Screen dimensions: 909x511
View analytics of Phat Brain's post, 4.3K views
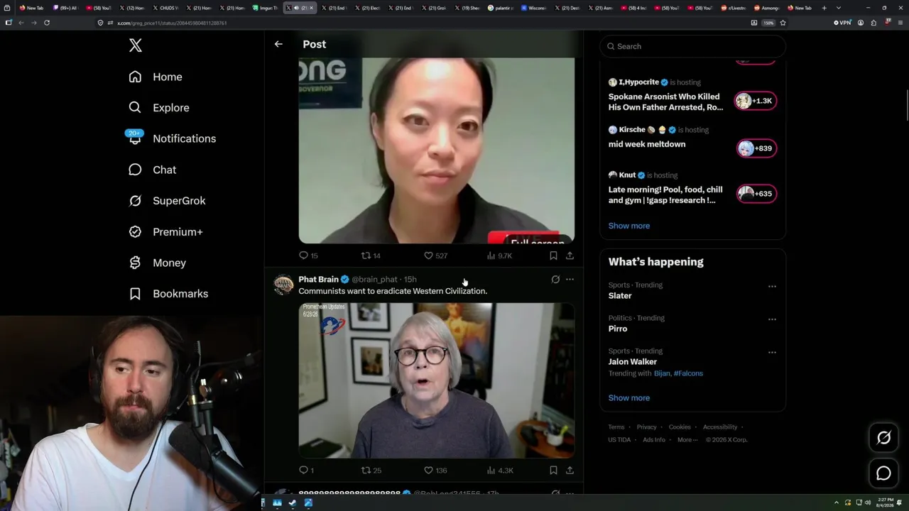click(x=500, y=470)
